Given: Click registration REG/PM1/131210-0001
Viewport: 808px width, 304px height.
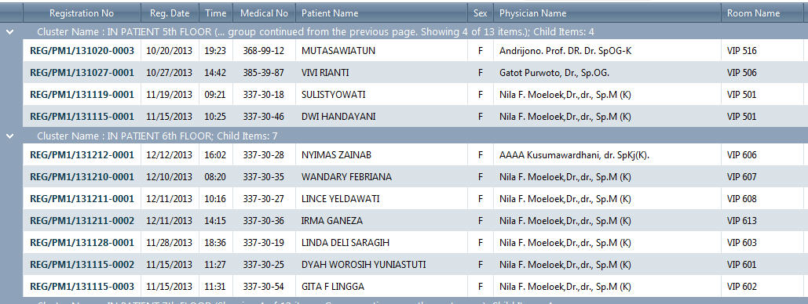Looking at the screenshot, I should (82, 177).
